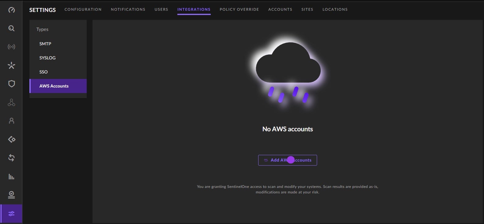Open the magnifying glass Visibility icon

tap(11, 28)
